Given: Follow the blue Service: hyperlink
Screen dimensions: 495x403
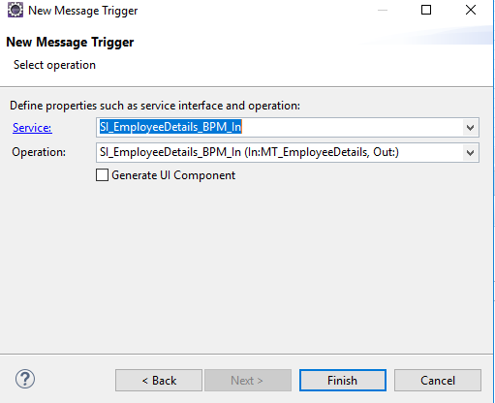Looking at the screenshot, I should [x=32, y=128].
